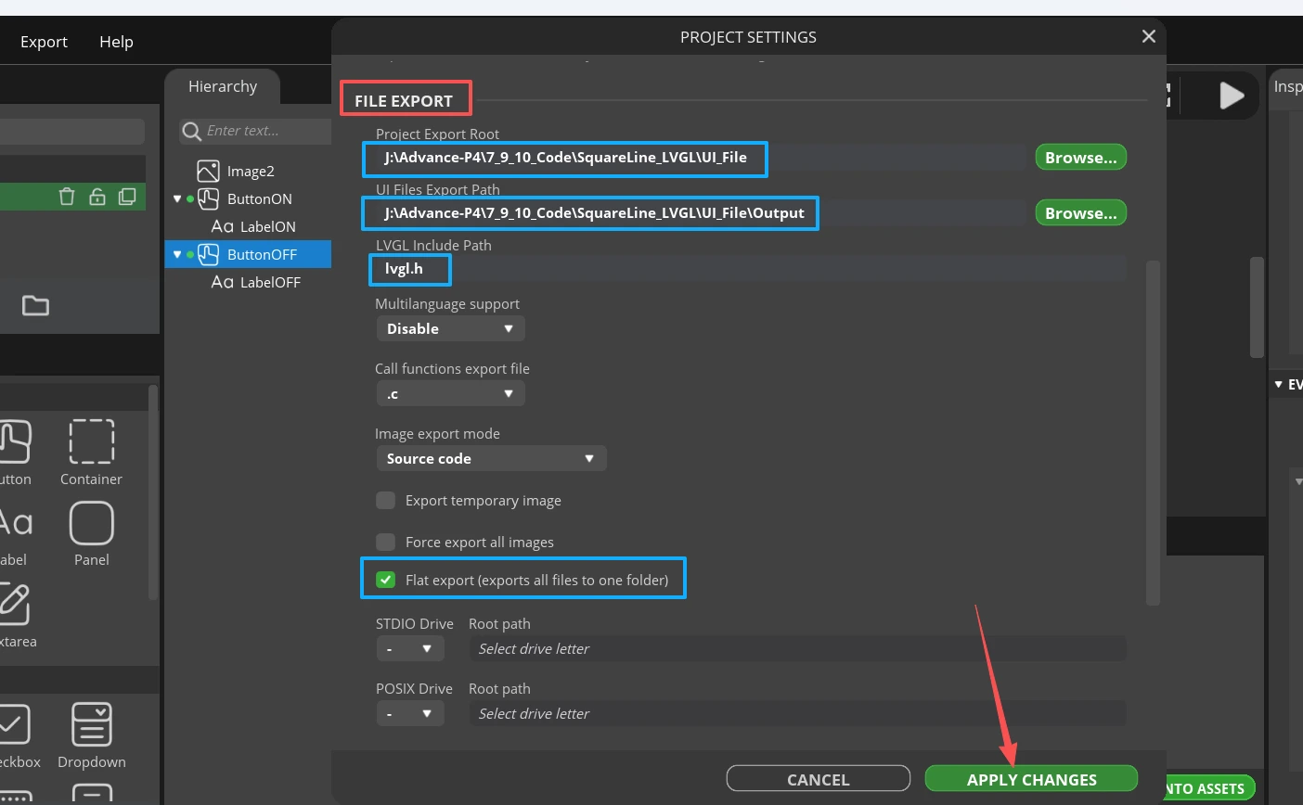Image resolution: width=1303 pixels, height=805 pixels.
Task: Click the unlock padlock icon
Action: pyautogui.click(x=97, y=197)
